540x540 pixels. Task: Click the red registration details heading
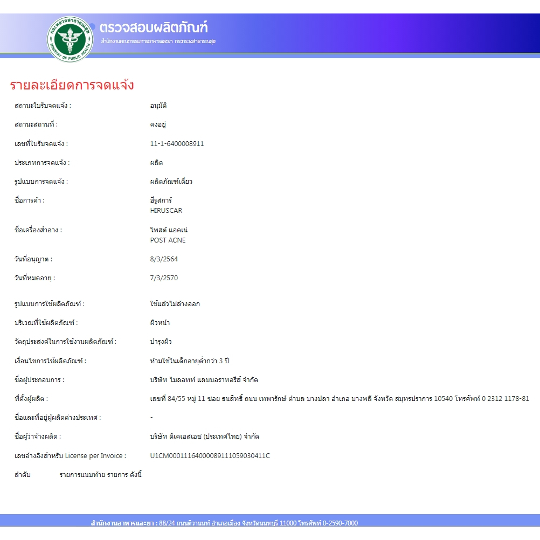(72, 85)
